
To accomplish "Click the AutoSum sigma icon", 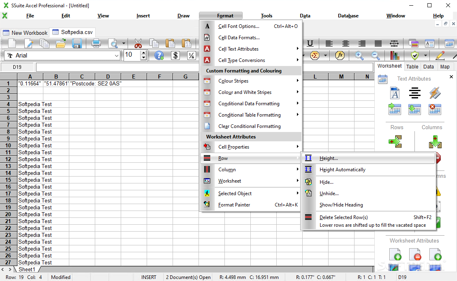I will point(314,55).
